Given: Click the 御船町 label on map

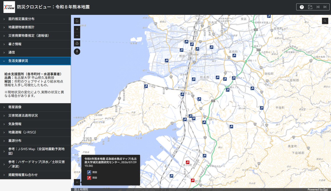Looking at the screenshot, I should coord(269,74).
